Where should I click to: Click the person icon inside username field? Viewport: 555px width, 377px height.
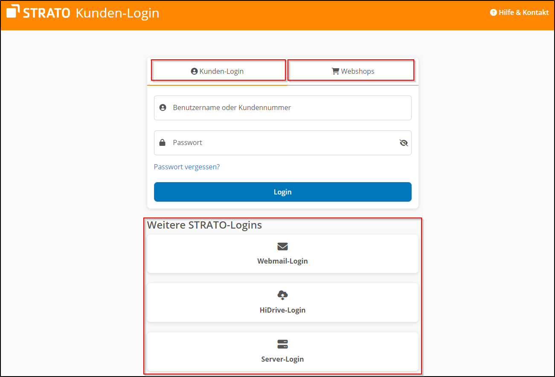[163, 108]
